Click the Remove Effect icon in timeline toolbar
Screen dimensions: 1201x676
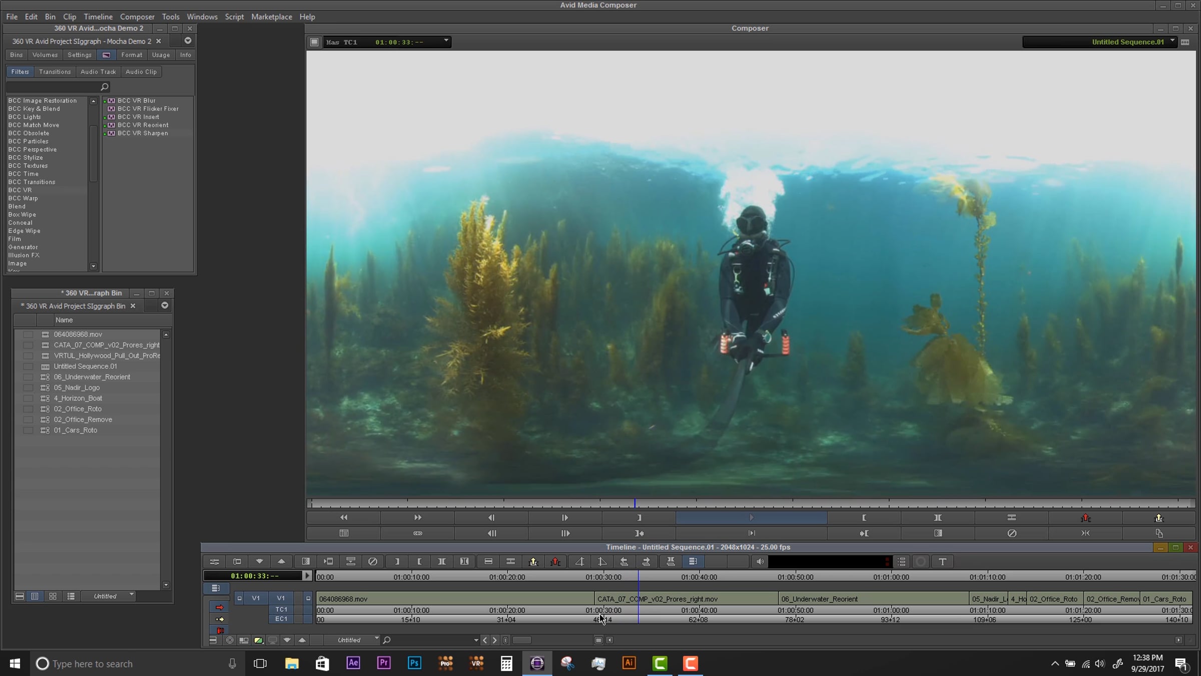[x=373, y=562]
